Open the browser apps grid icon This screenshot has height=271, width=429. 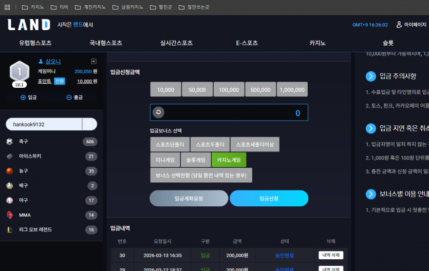pos(7,7)
